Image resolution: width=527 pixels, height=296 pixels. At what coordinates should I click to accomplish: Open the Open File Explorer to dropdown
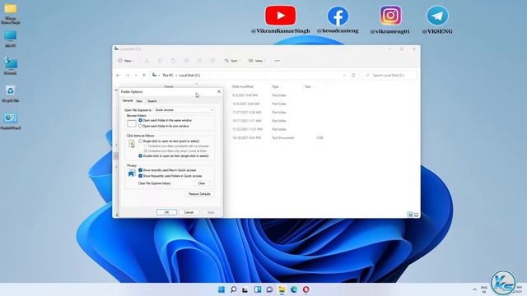point(184,109)
